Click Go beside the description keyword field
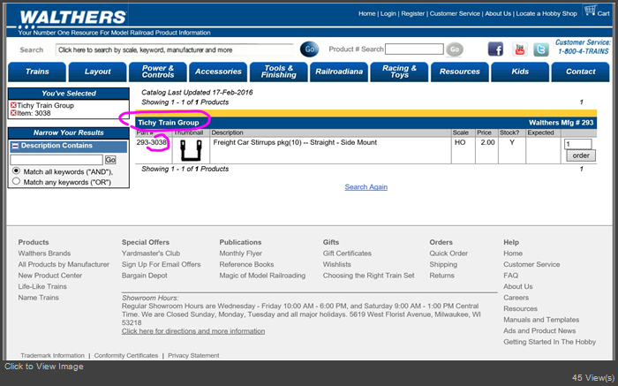 pyautogui.click(x=110, y=160)
